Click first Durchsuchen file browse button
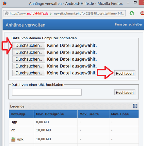 coord(29,45)
